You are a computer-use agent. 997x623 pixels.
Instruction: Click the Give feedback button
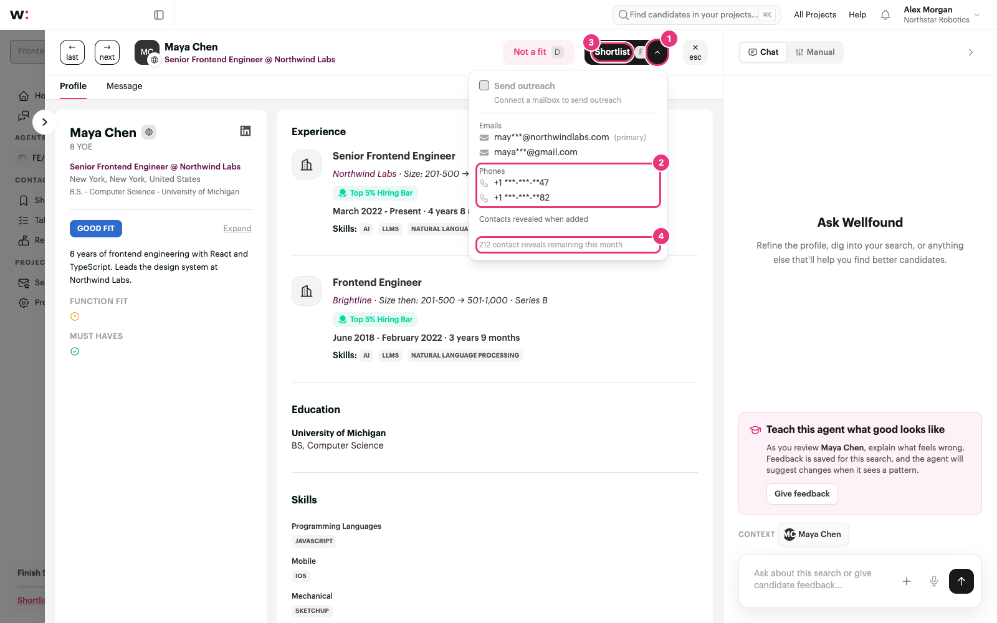pos(802,494)
